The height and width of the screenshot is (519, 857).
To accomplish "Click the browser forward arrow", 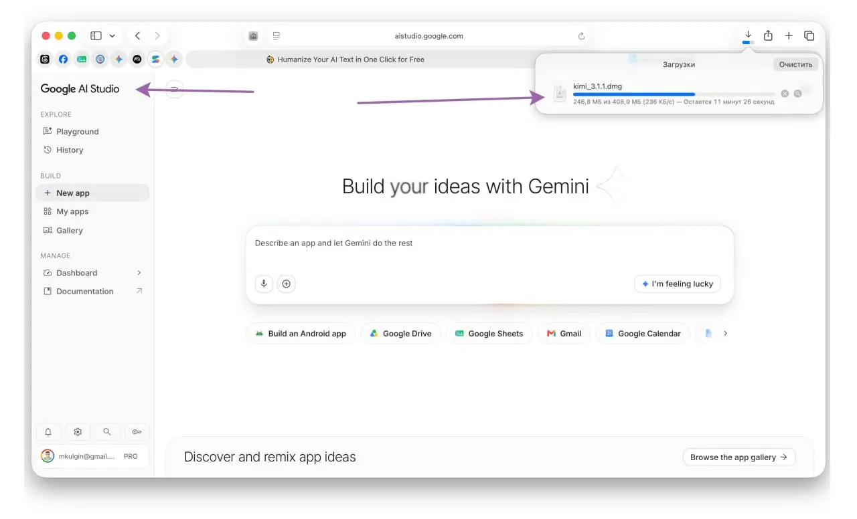I will coord(157,36).
